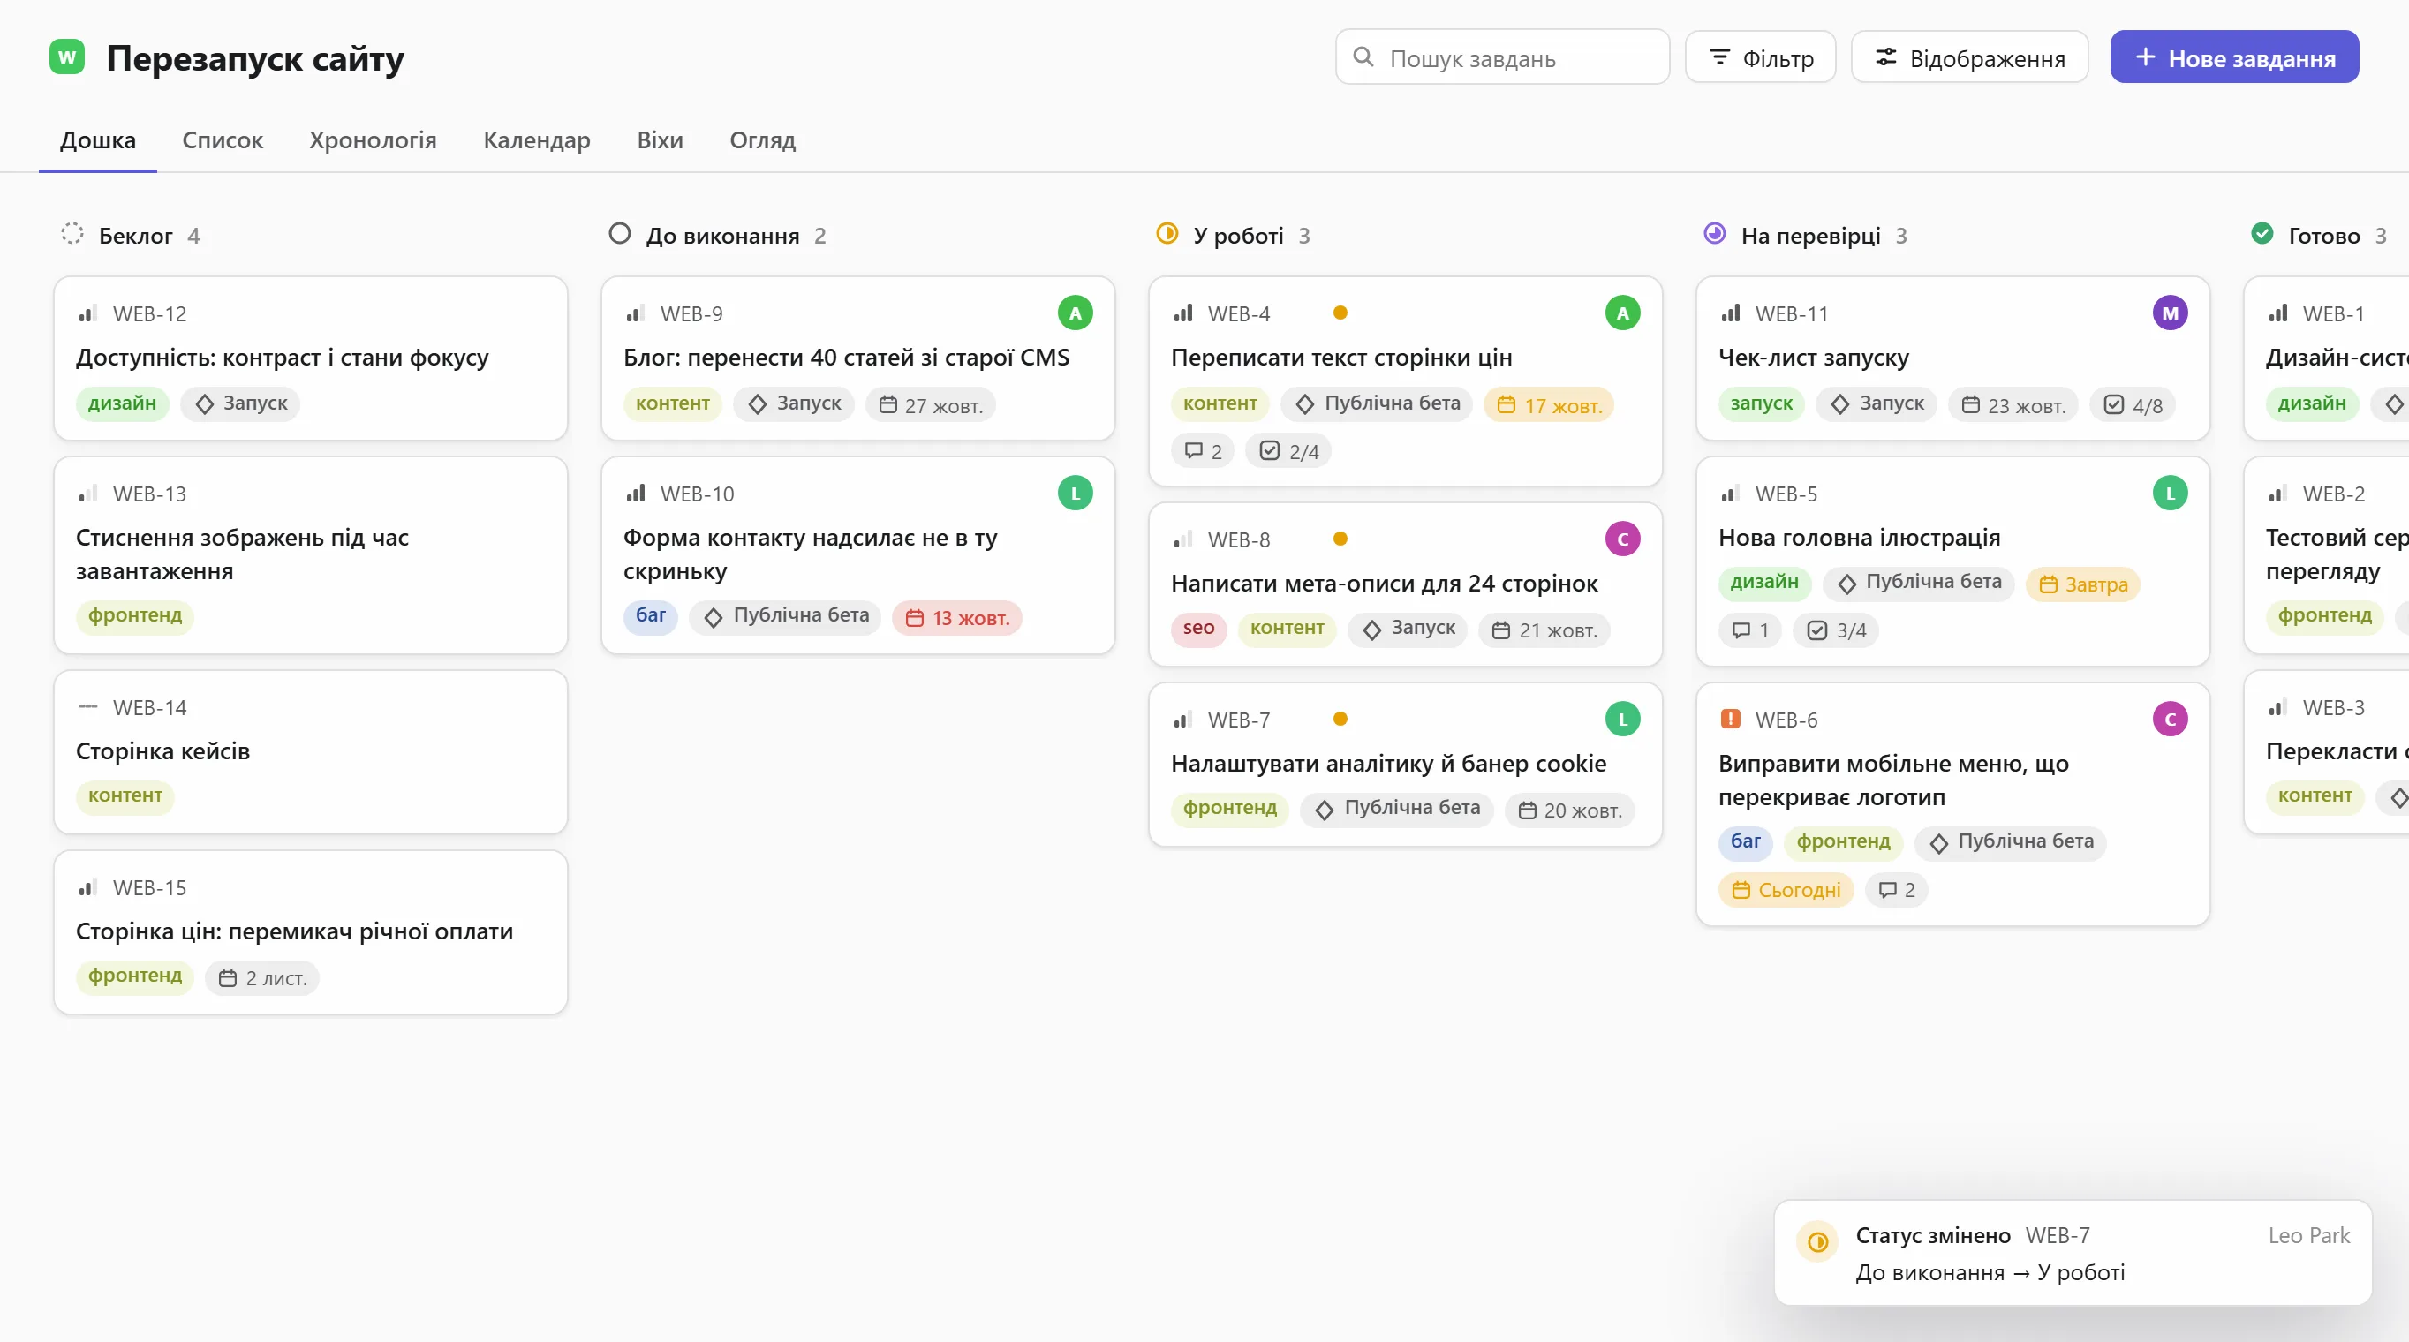This screenshot has height=1342, width=2409.
Task: Click the seo label on WEB-8
Action: pyautogui.click(x=1198, y=629)
